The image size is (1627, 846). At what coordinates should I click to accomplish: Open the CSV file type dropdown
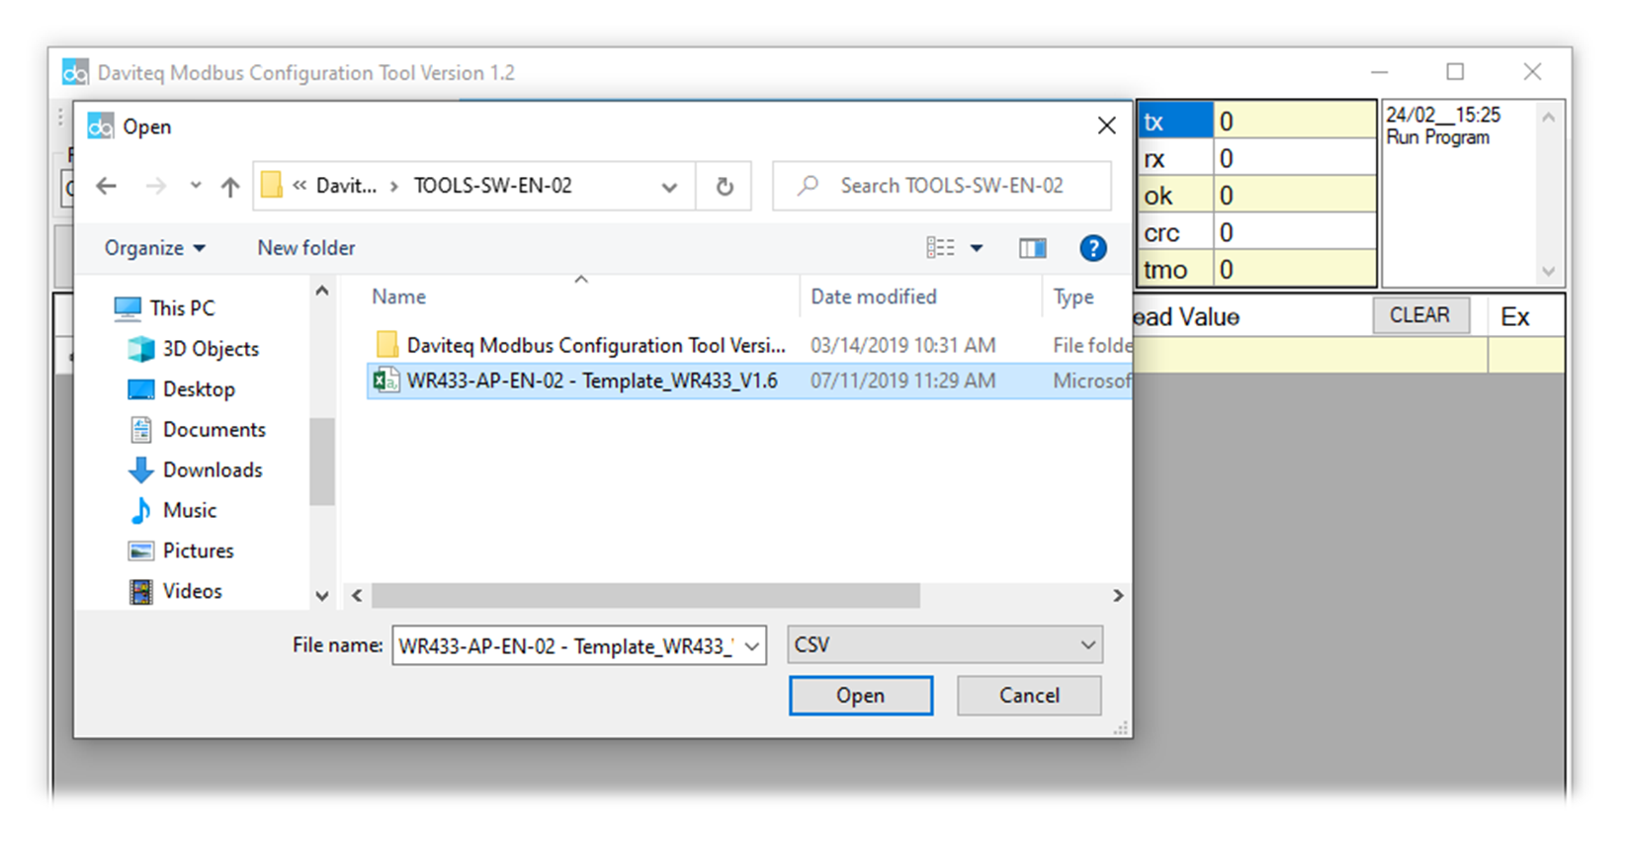pos(945,645)
